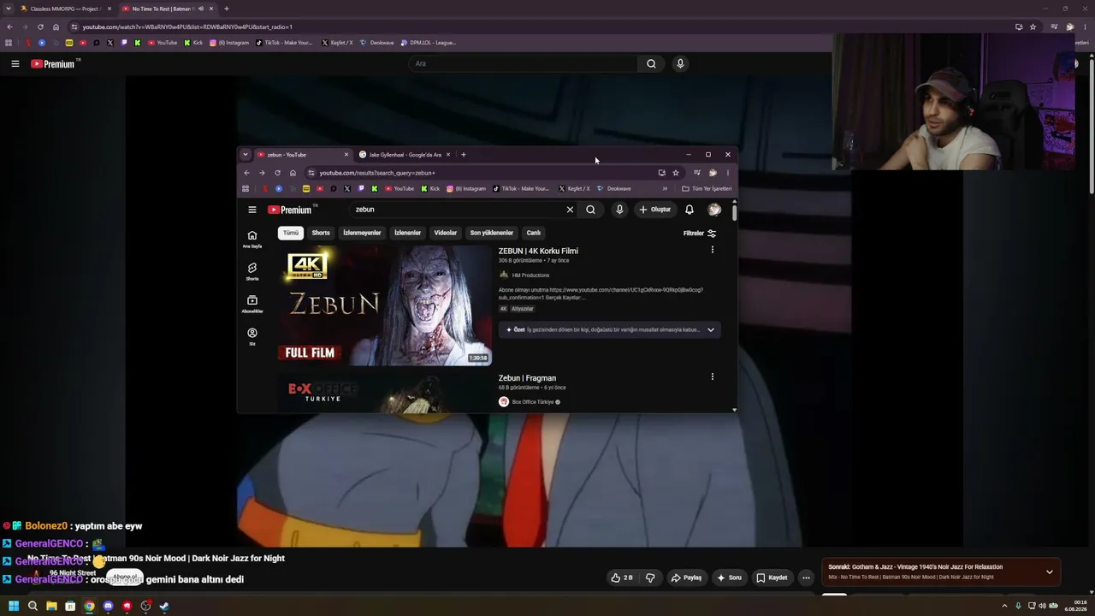Select the İzlenmeyenler filter chip
This screenshot has height=616, width=1095.
point(362,233)
